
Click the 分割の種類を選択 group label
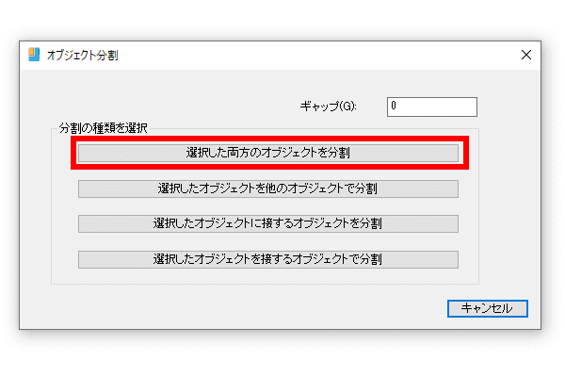click(x=103, y=128)
